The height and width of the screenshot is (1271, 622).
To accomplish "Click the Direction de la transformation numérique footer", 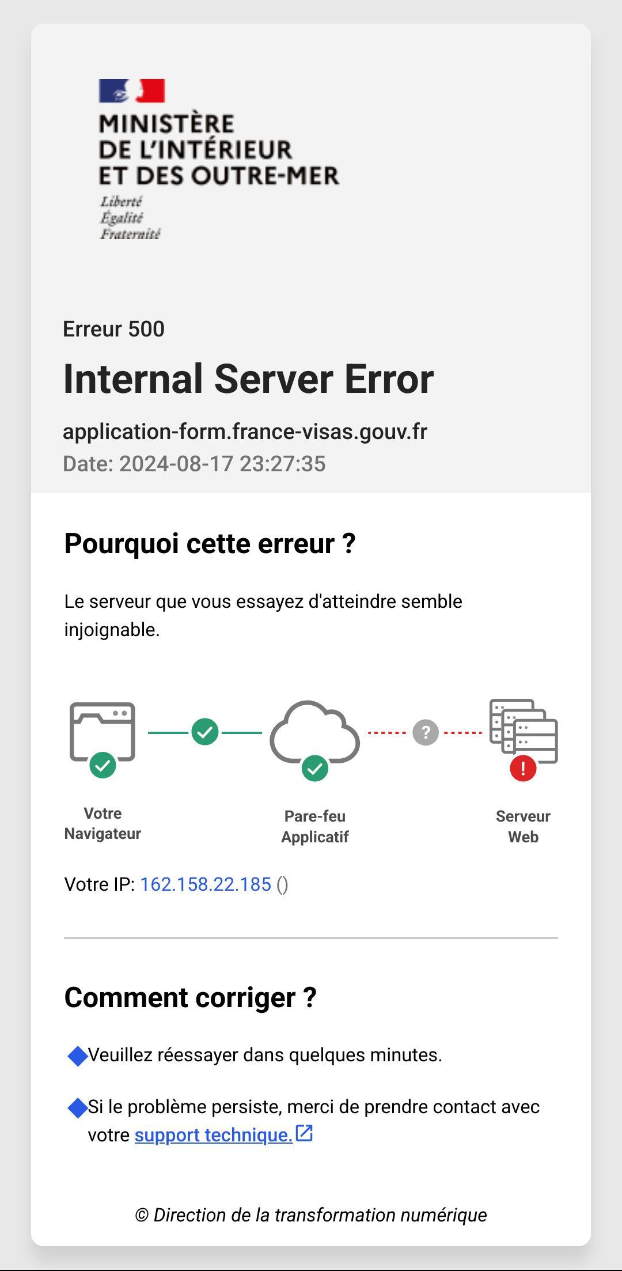I will click(311, 1215).
